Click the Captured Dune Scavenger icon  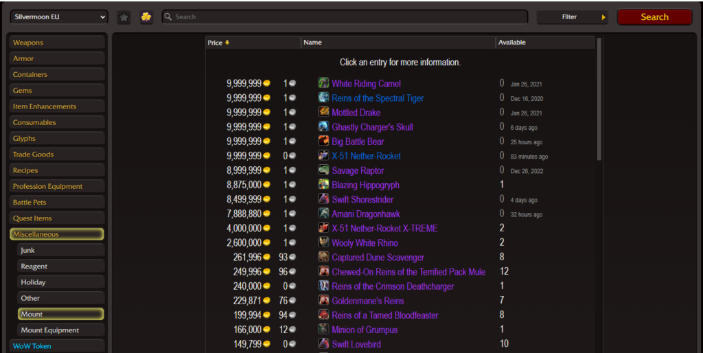(x=324, y=257)
